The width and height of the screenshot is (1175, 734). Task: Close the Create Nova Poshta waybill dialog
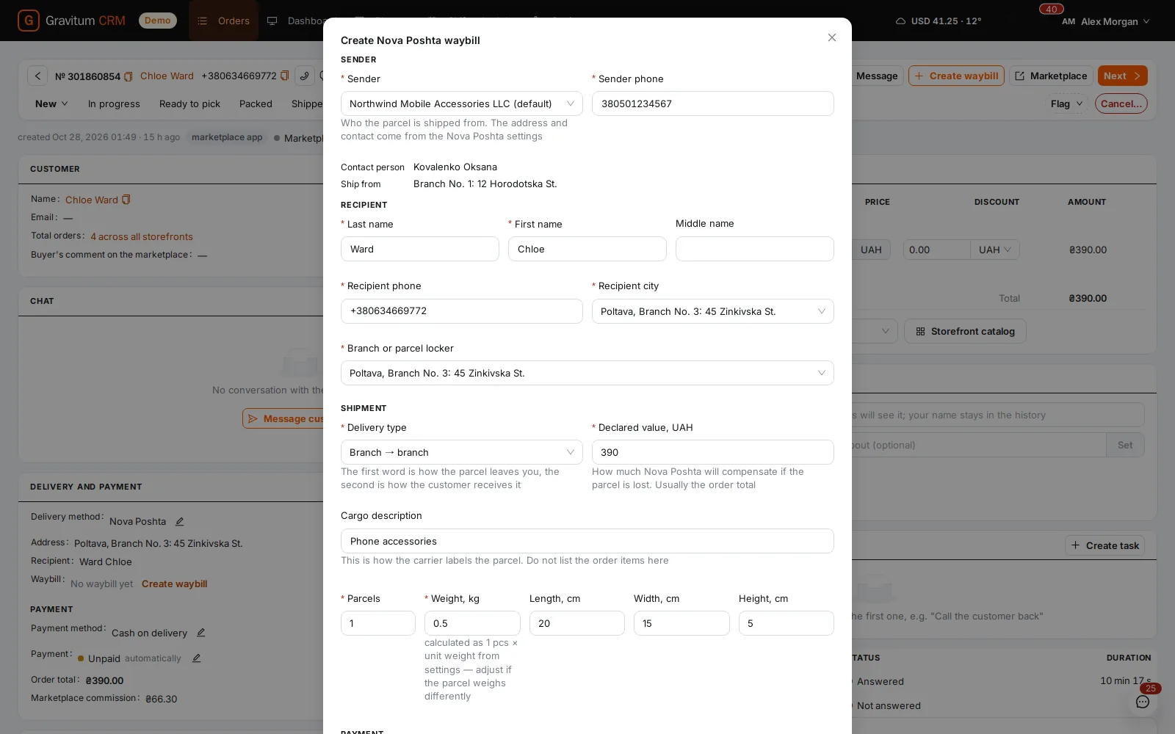tap(832, 37)
